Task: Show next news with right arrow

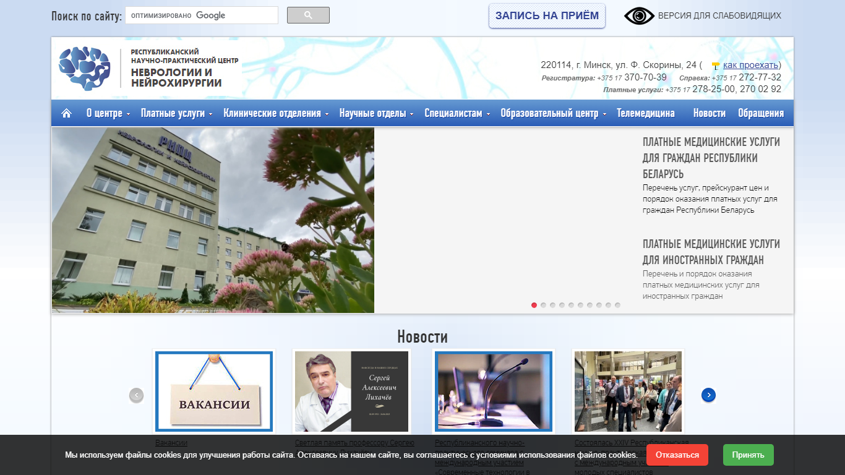Action: point(708,395)
